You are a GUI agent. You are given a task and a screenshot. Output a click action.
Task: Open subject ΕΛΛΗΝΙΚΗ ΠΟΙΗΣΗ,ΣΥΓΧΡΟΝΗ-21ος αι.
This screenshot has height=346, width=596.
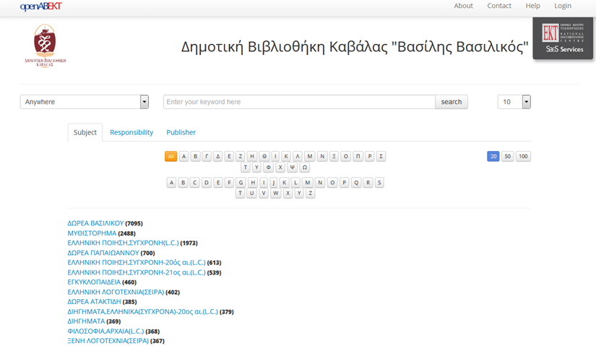point(136,272)
